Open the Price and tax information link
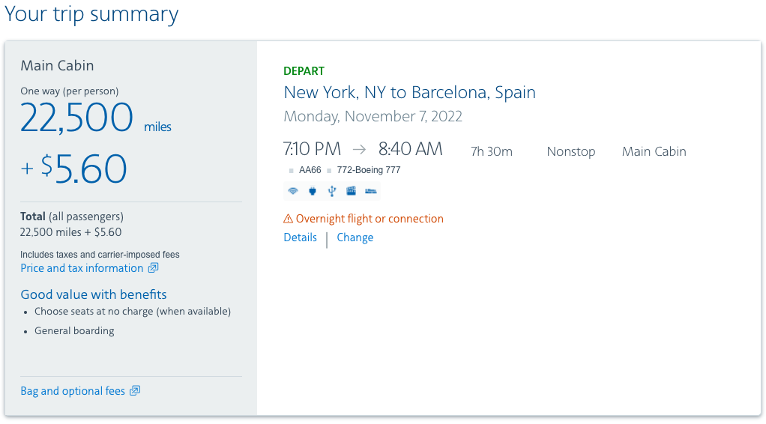The image size is (766, 424). point(82,268)
